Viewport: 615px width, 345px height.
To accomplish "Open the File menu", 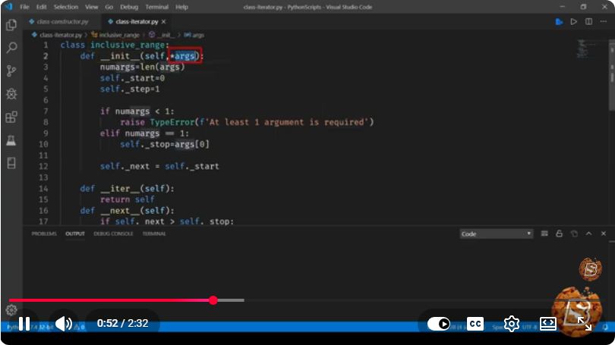I will click(24, 7).
